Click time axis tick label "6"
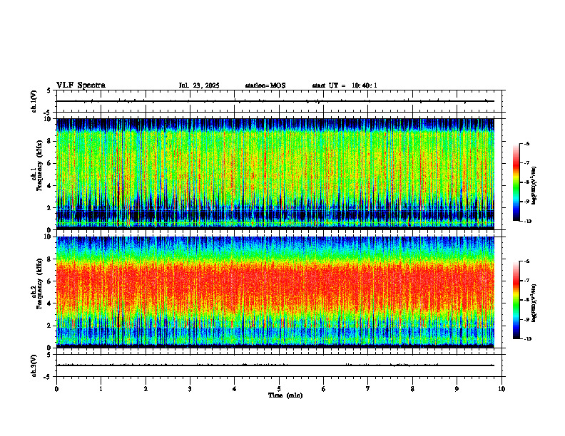 (x=324, y=389)
